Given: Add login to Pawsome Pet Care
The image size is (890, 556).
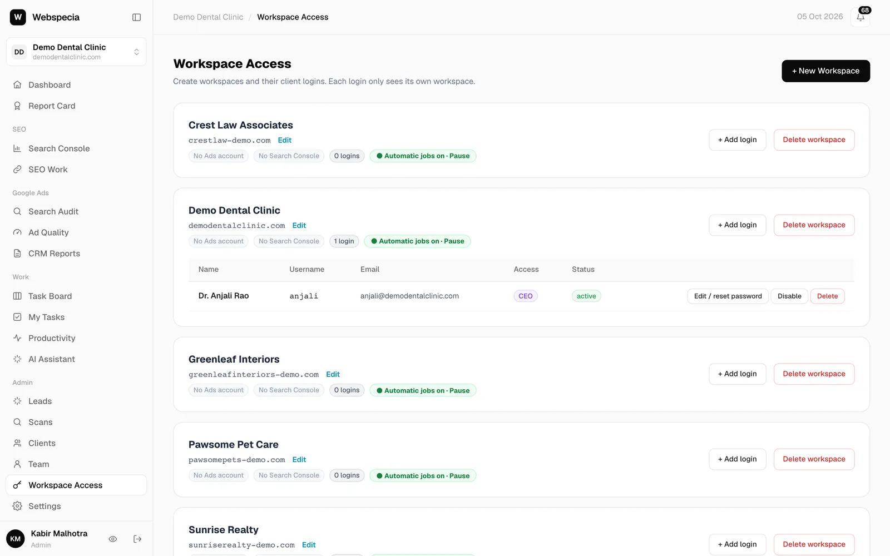Looking at the screenshot, I should point(737,459).
